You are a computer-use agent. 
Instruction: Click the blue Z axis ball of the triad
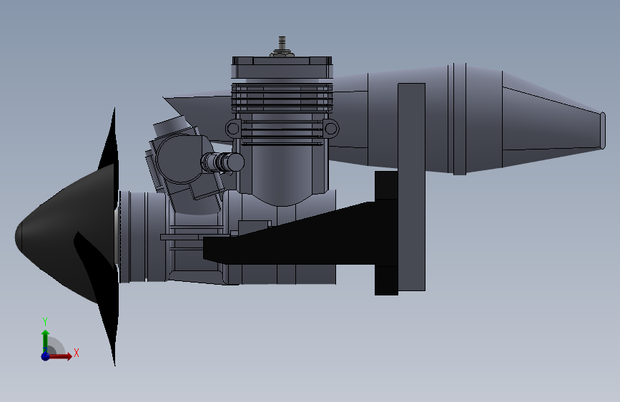46,356
